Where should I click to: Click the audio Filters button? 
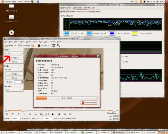tap(14, 78)
